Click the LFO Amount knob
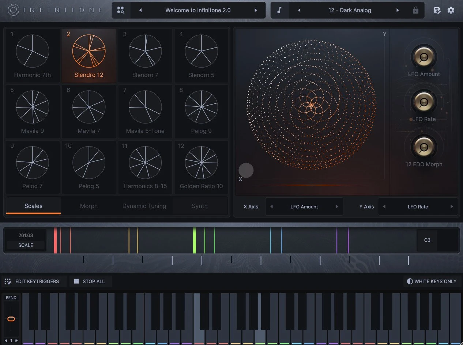Image resolution: width=463 pixels, height=345 pixels. 424,57
